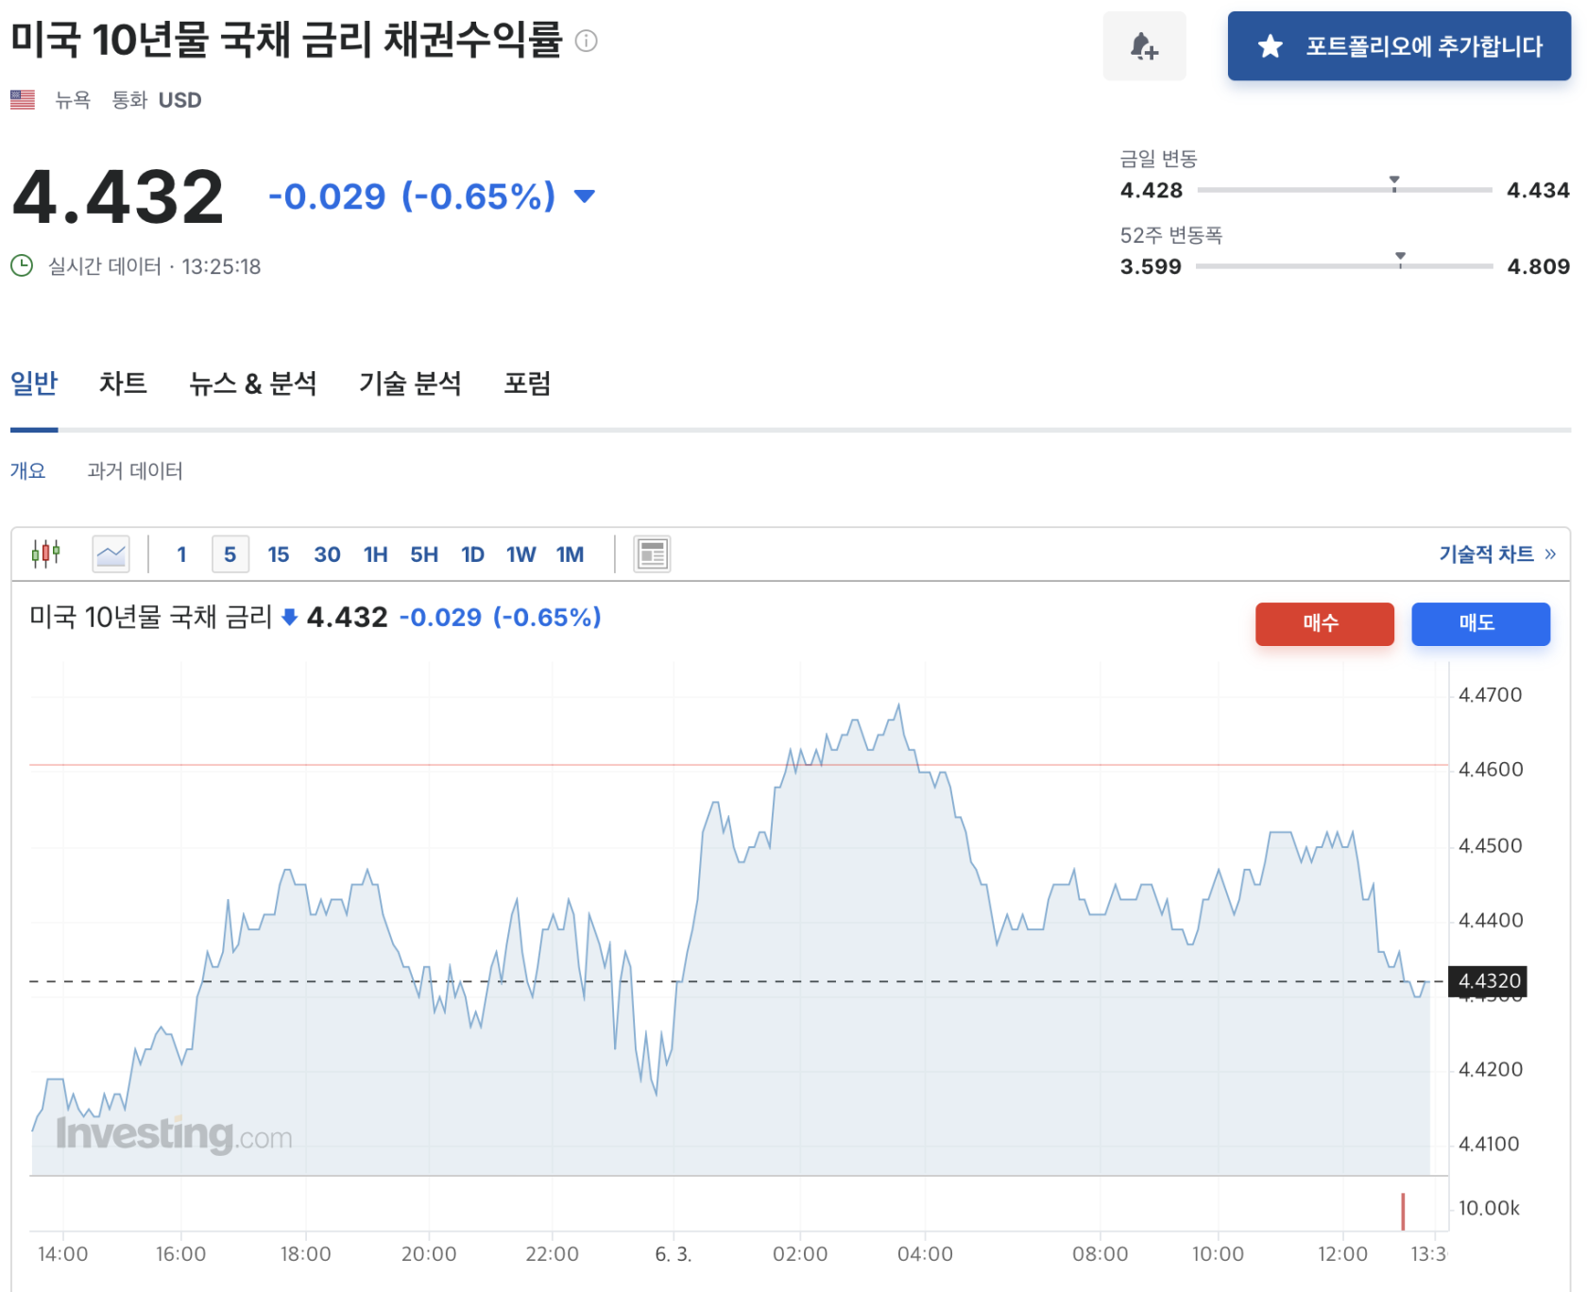
Task: Open the 뉴스 & 분석 tab
Action: 253,383
